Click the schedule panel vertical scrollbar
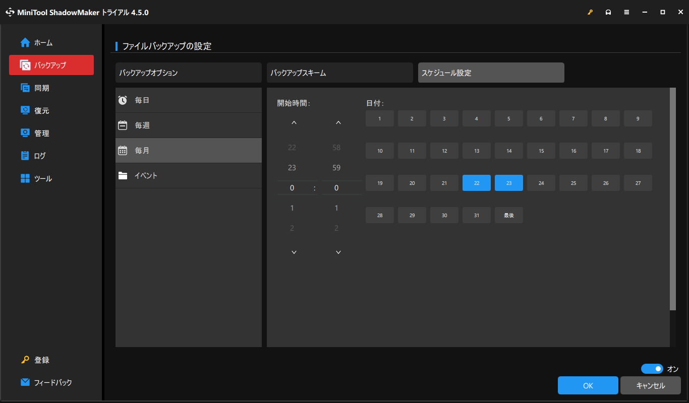The width and height of the screenshot is (689, 403). click(672, 199)
